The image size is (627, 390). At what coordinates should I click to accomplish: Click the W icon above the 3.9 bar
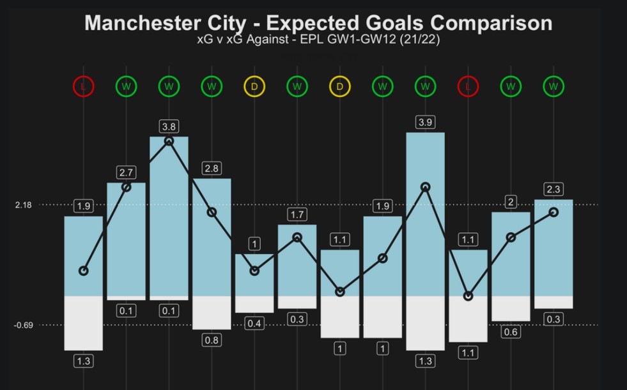tap(426, 86)
